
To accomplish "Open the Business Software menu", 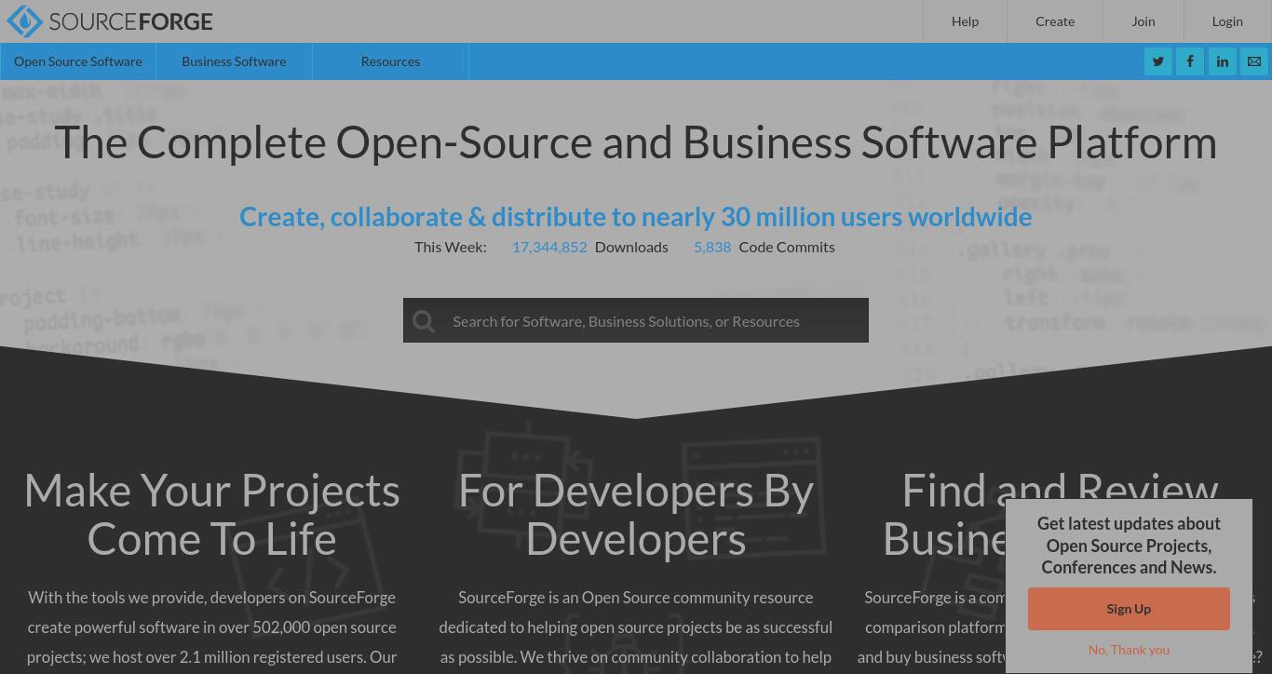I will [x=234, y=61].
